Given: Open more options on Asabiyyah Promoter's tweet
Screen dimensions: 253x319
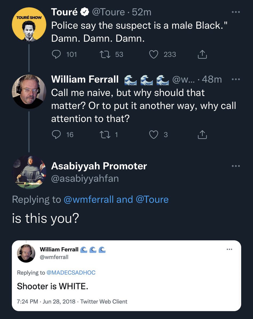Looking at the screenshot, I should [x=236, y=166].
